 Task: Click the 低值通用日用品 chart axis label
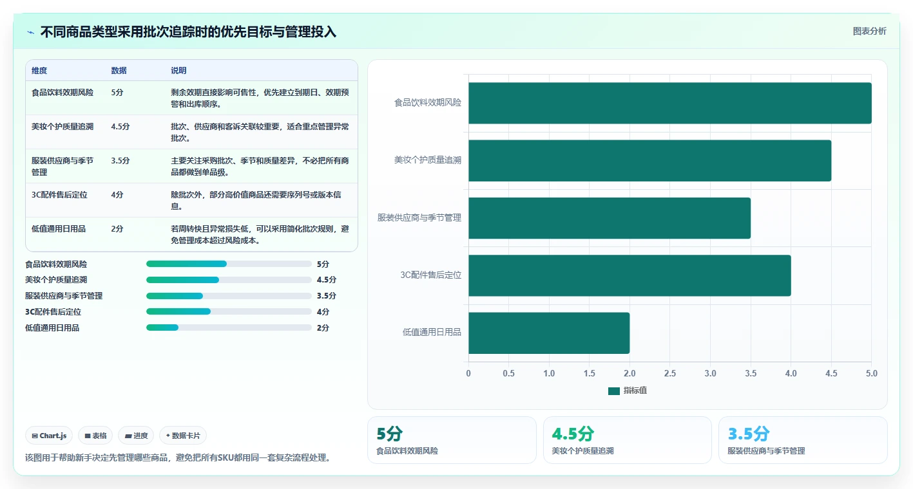coord(432,333)
